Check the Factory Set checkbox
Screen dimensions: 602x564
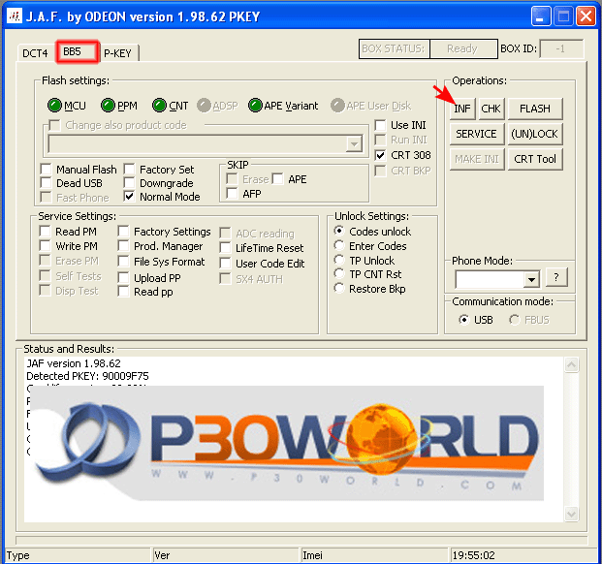pos(129,170)
